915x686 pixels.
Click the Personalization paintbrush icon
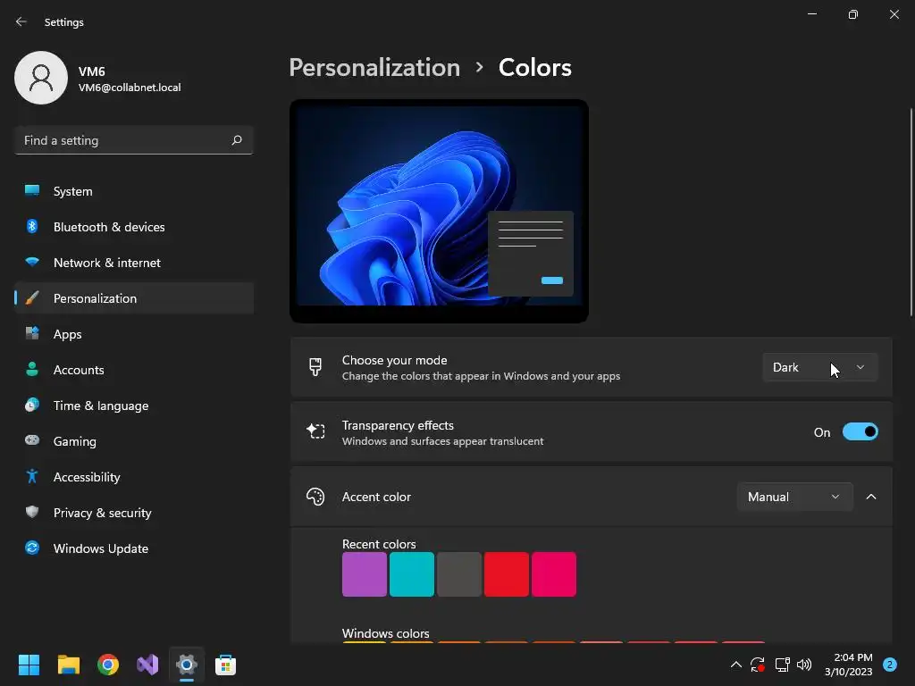click(32, 298)
